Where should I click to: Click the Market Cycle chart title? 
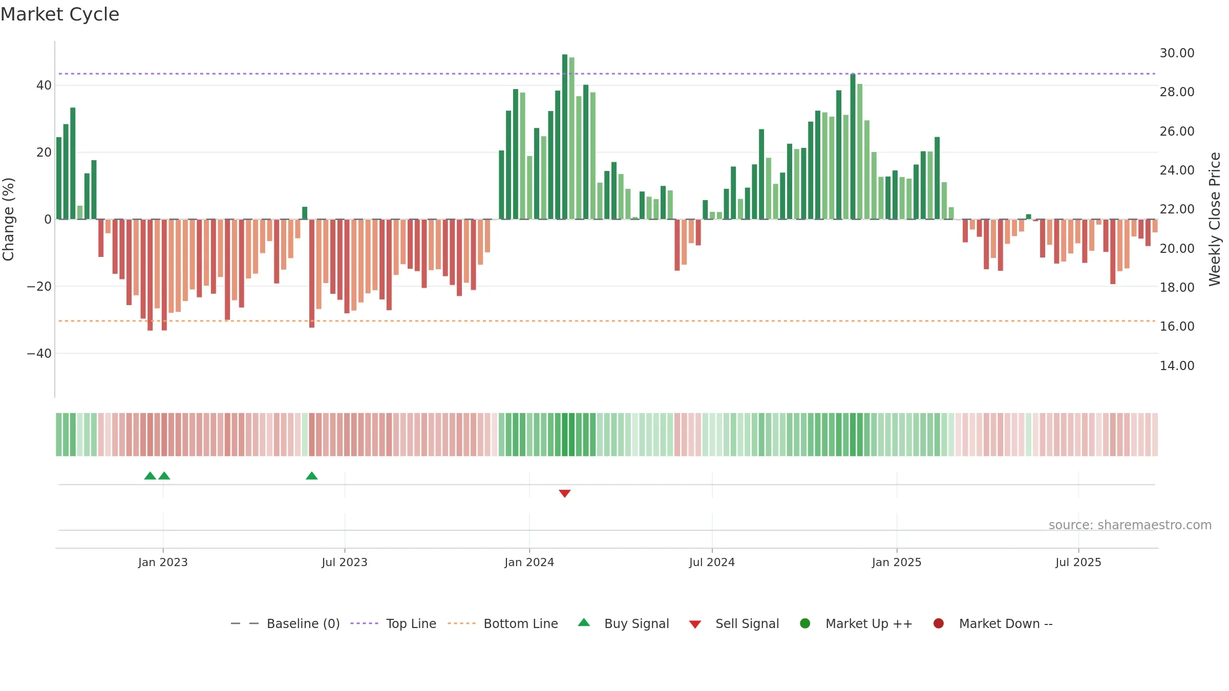60,14
